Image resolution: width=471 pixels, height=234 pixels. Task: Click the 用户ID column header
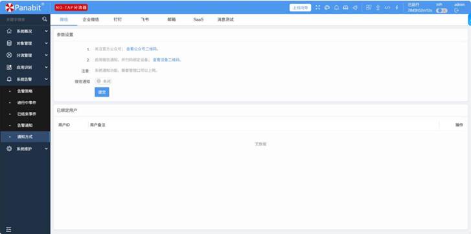[x=64, y=125]
